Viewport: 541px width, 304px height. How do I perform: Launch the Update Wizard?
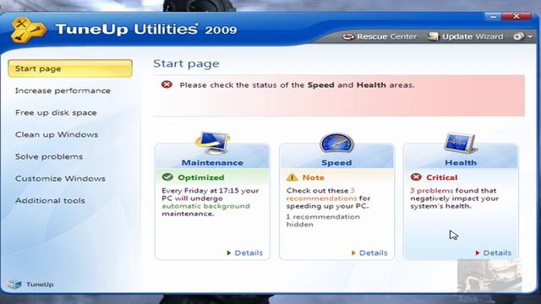point(466,36)
